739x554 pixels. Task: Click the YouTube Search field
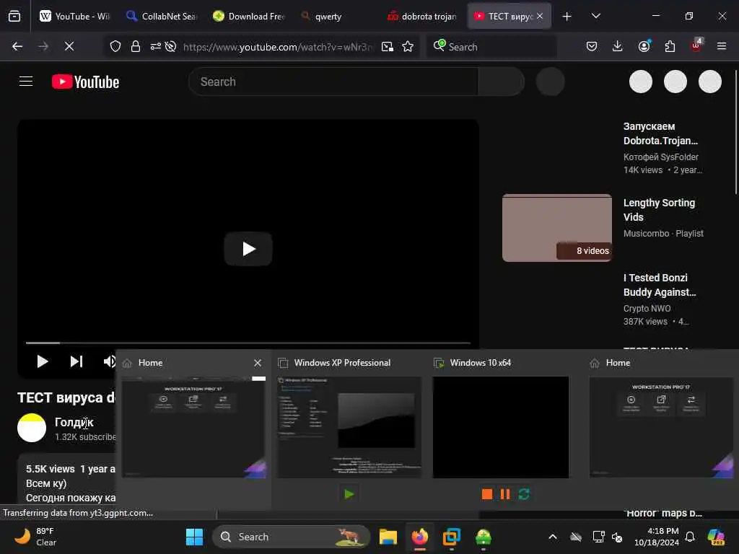333,82
